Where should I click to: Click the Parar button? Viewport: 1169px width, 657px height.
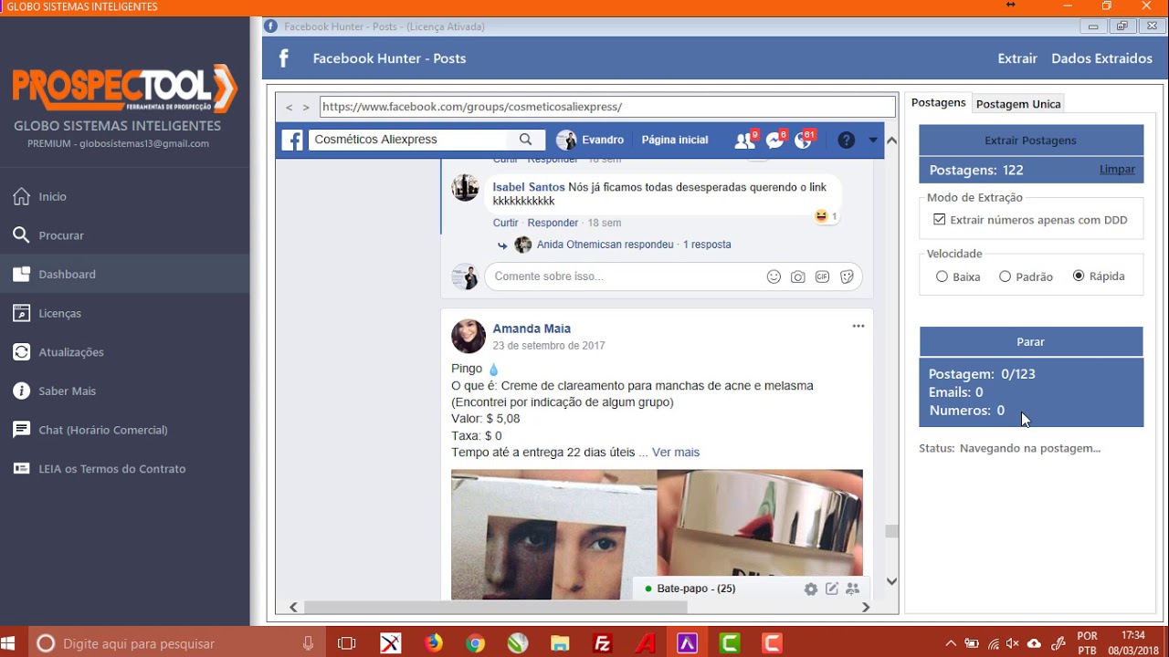pyautogui.click(x=1030, y=341)
